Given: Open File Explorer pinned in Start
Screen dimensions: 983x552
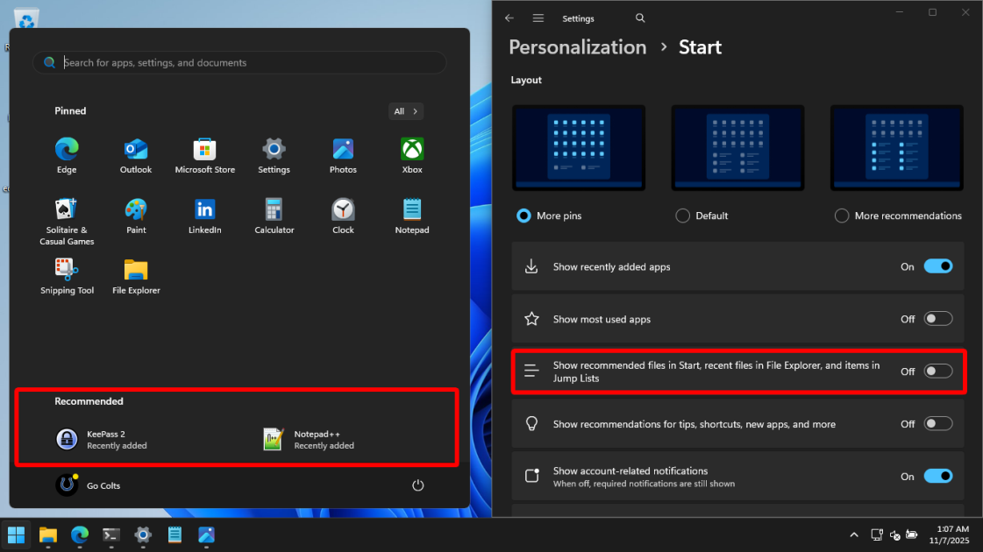Looking at the screenshot, I should click(135, 276).
